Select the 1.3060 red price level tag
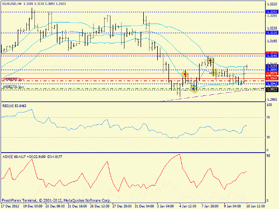 click(272, 78)
